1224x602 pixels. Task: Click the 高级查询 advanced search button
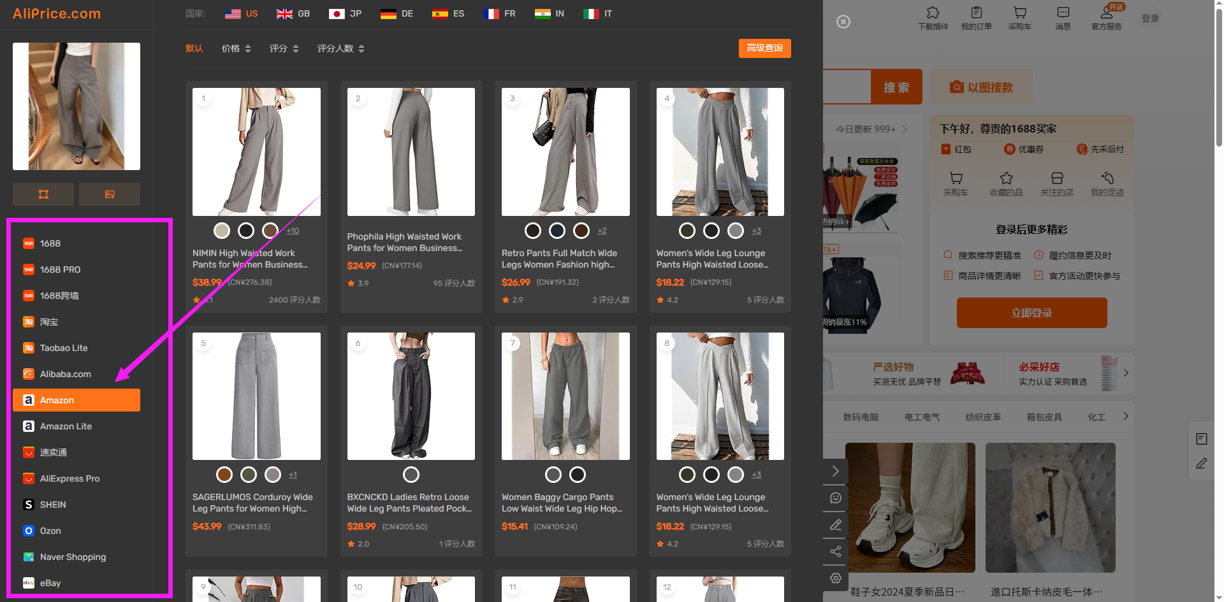pyautogui.click(x=764, y=48)
